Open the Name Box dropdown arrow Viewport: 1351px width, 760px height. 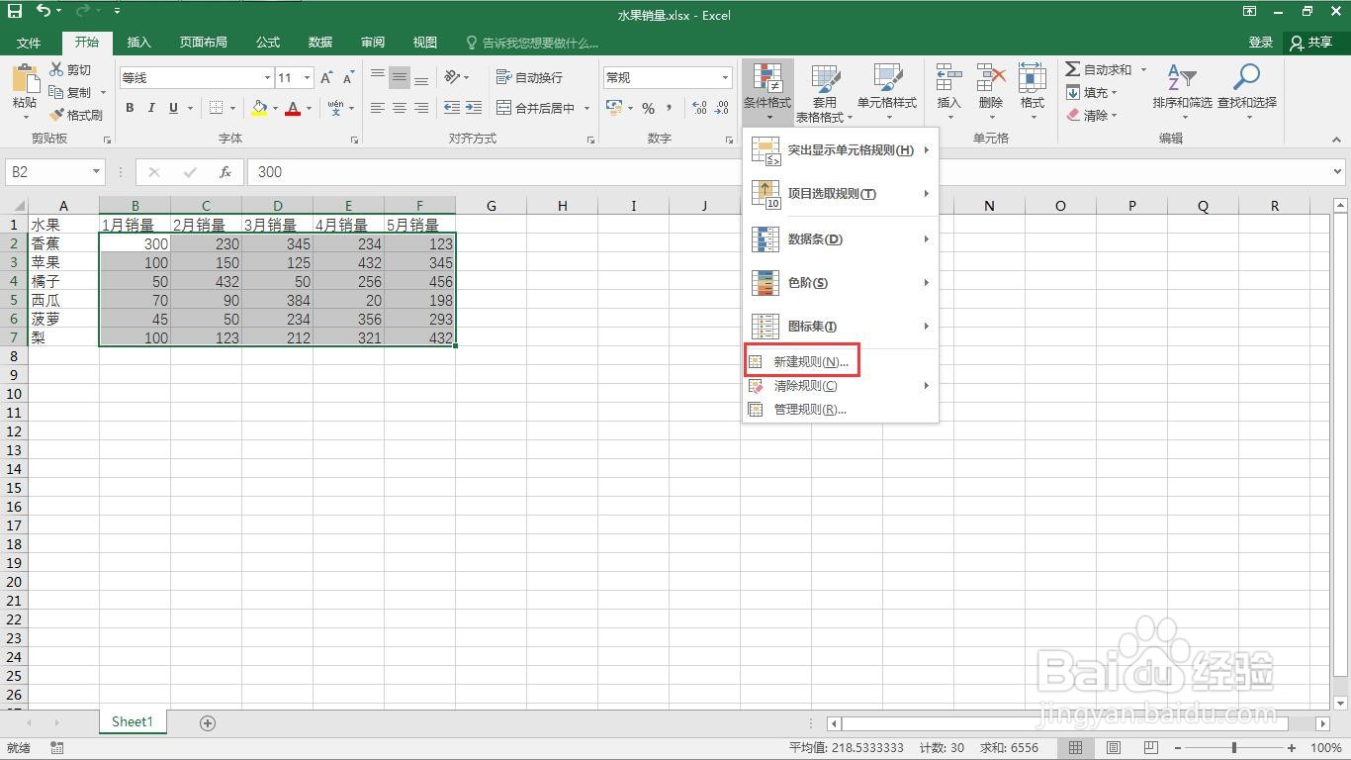click(x=96, y=171)
